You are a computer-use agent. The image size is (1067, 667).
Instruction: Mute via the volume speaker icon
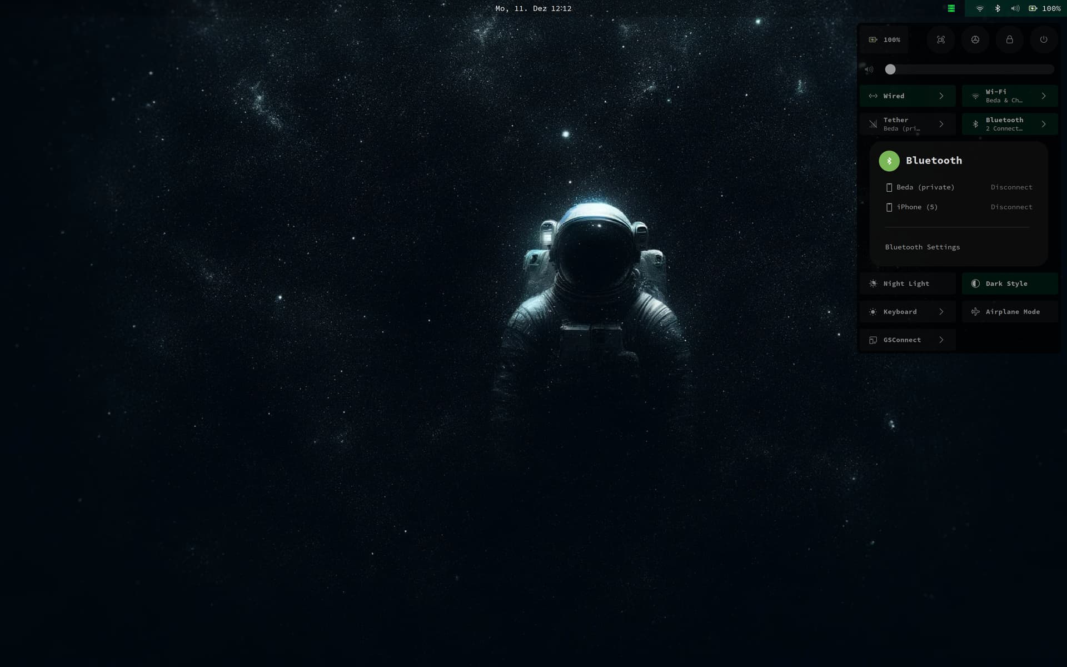(869, 69)
